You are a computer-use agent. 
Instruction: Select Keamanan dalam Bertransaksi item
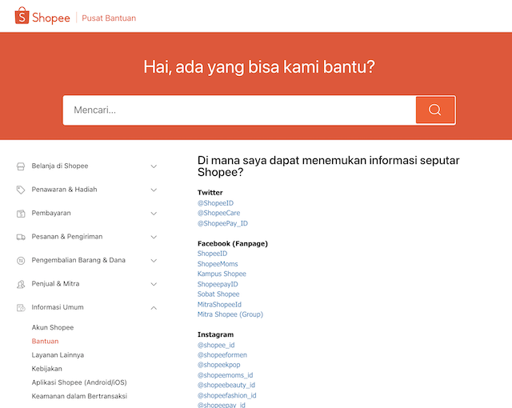coord(79,396)
